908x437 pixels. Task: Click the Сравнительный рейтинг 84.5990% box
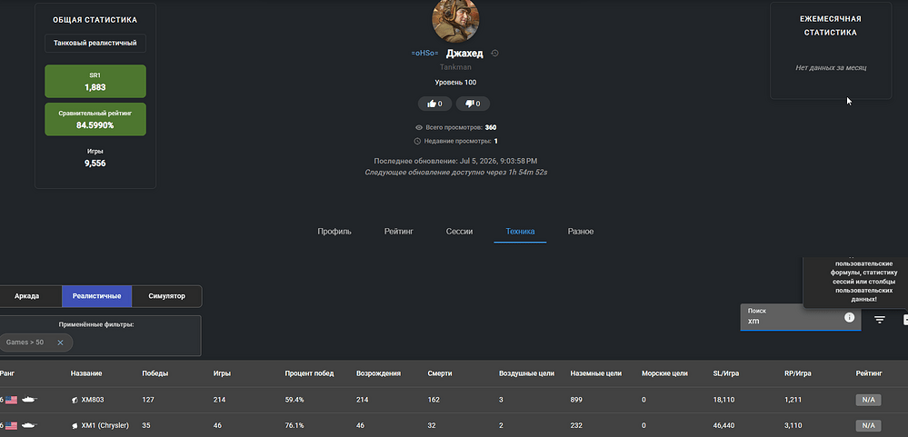(95, 119)
